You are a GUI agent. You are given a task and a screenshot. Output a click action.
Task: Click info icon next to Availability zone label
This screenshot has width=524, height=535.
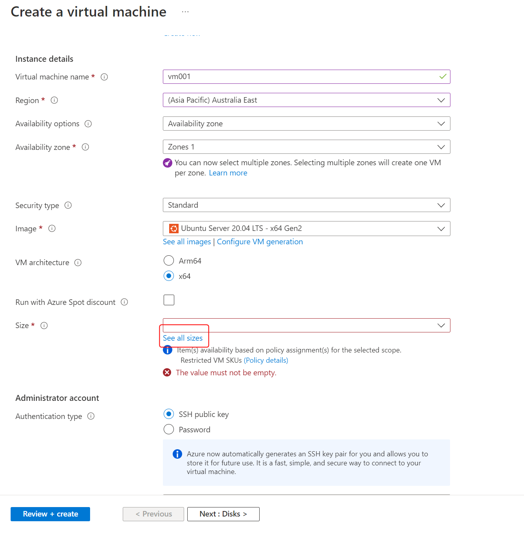pos(85,147)
